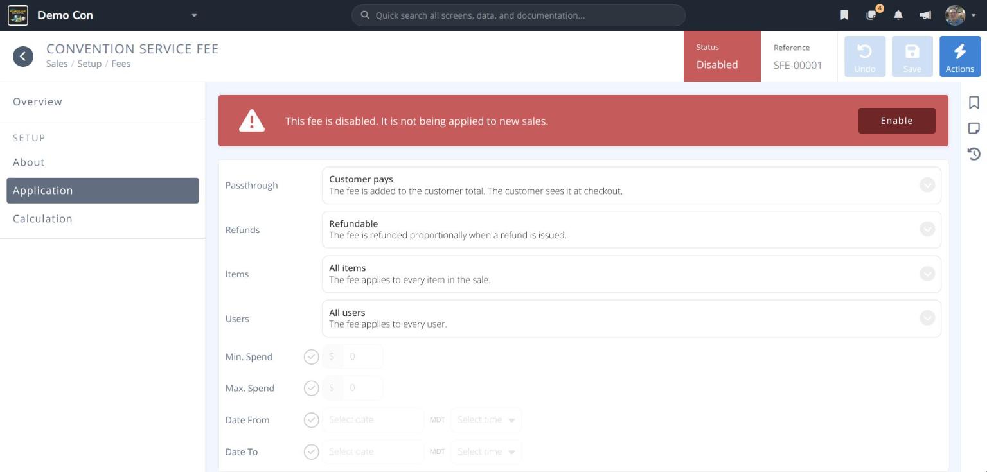Click the Actions lightning bolt button
Viewport: 987px width, 472px height.
coord(959,57)
